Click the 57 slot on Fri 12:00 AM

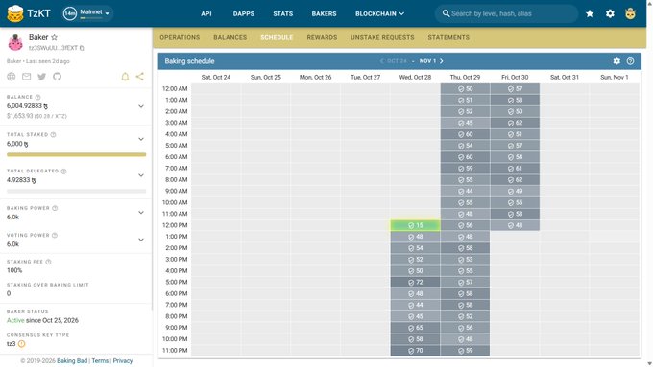coord(515,88)
